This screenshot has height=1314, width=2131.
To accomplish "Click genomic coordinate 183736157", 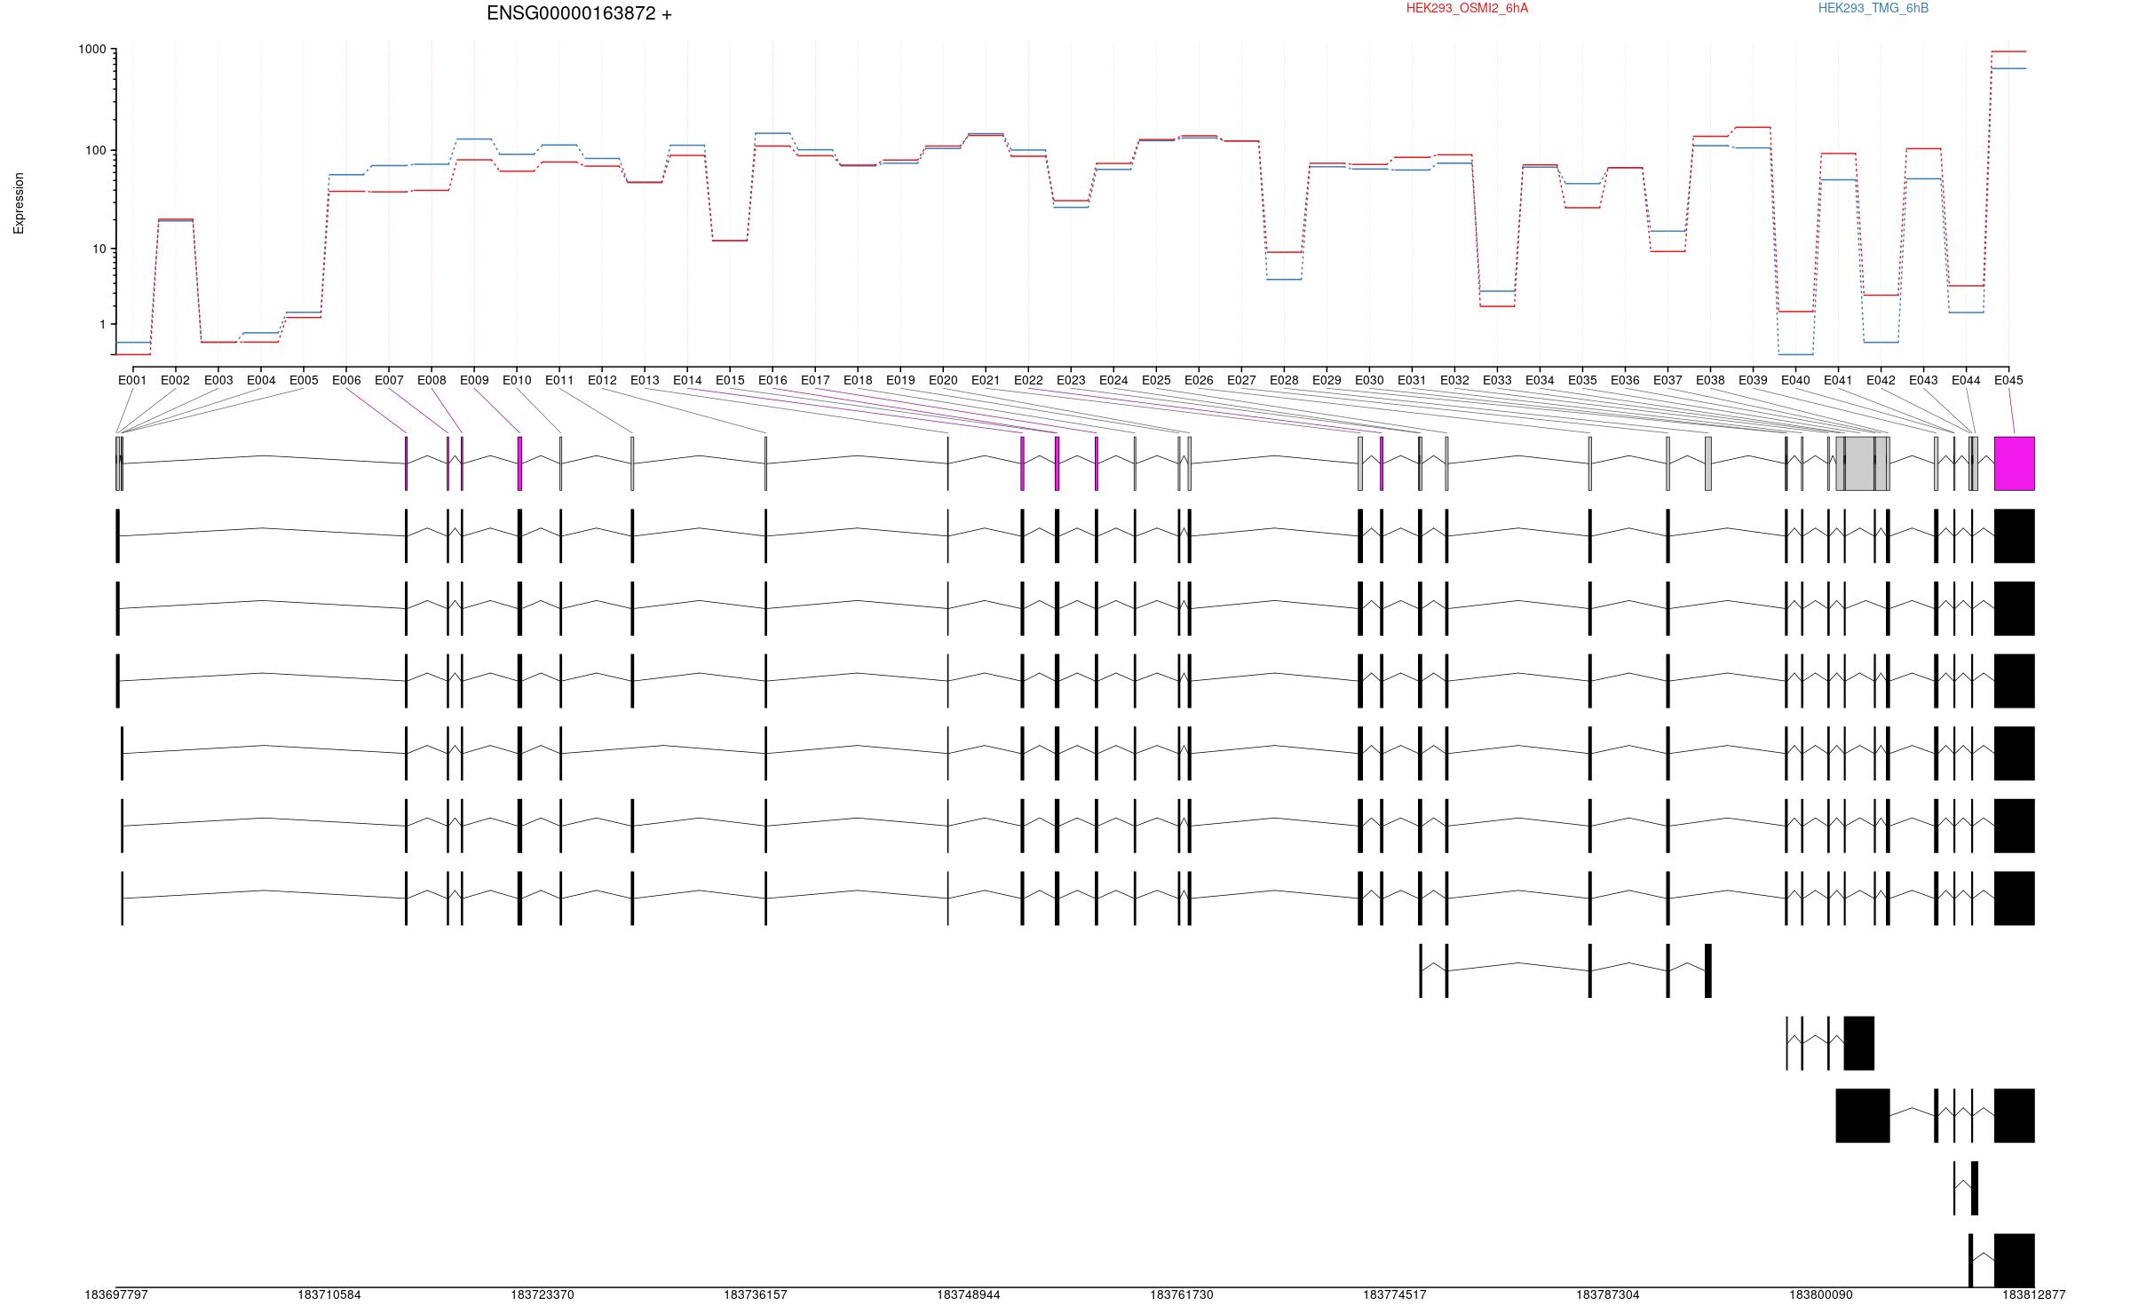I will [756, 1294].
